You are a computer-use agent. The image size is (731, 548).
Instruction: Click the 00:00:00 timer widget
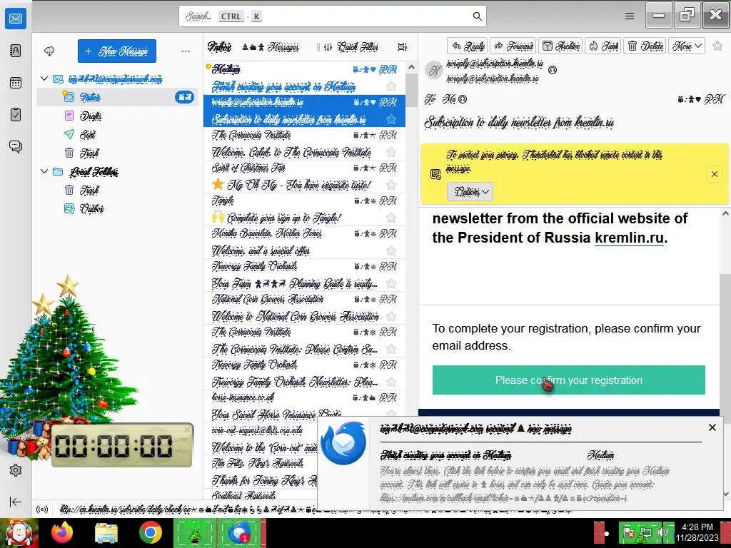(122, 445)
